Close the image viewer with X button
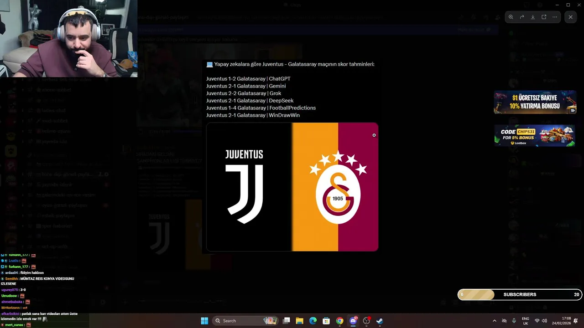Image resolution: width=584 pixels, height=328 pixels. click(x=570, y=17)
